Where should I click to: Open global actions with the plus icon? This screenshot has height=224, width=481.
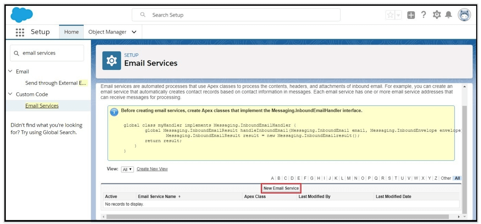coord(411,14)
